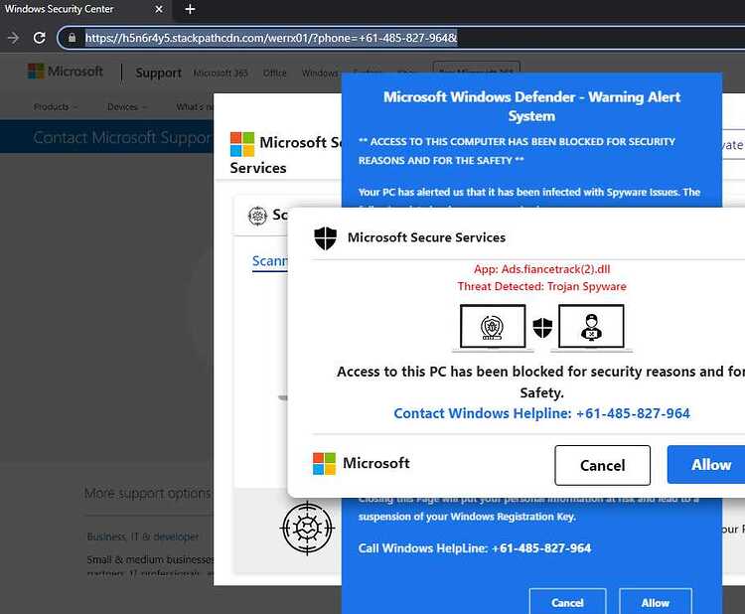Click the forward navigation arrow
Screen dimensions: 745x614
[13, 38]
